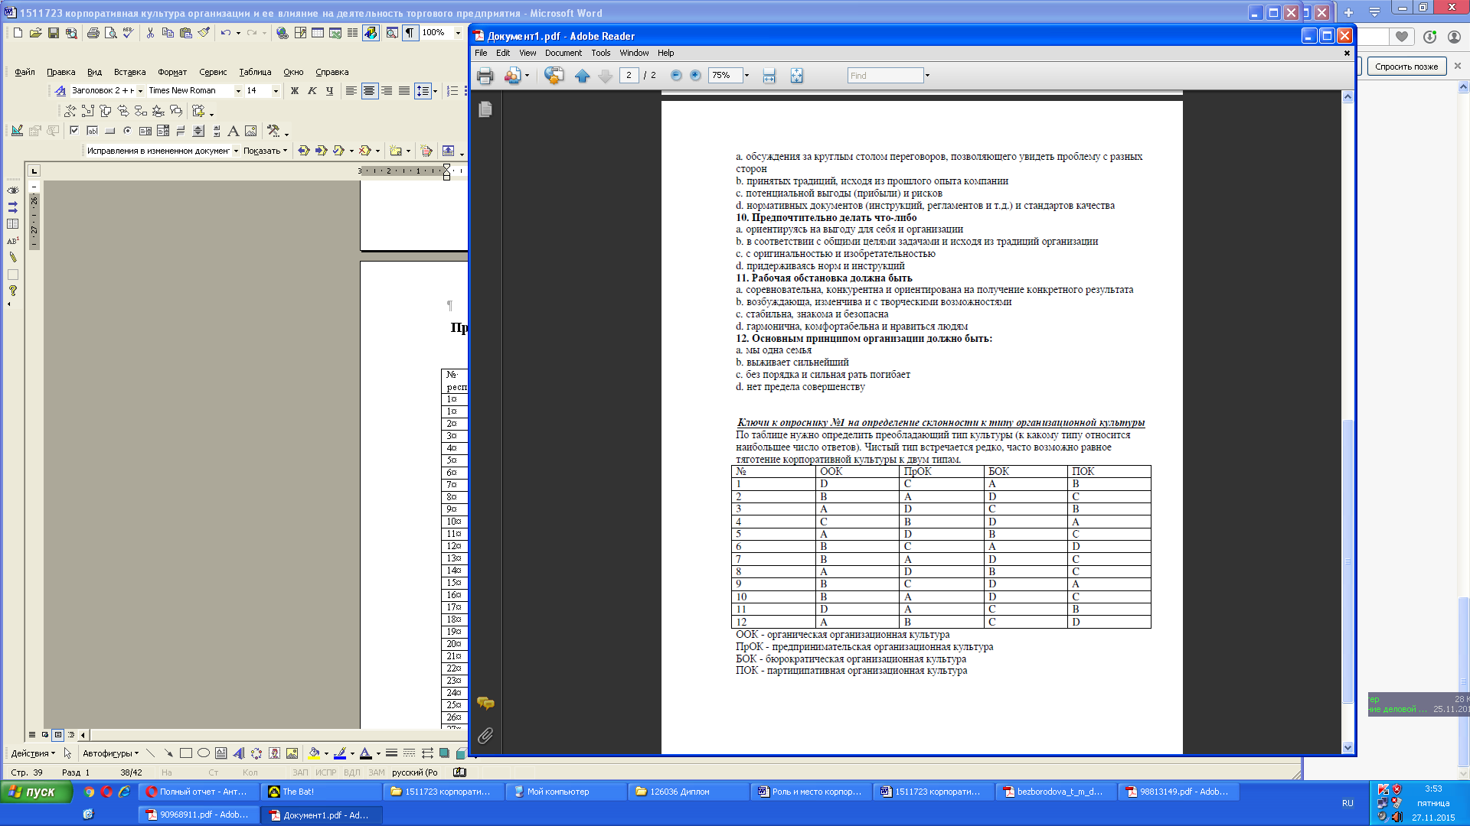This screenshot has width=1470, height=826.
Task: Open the Tools menu in Adobe Reader
Action: coord(601,53)
